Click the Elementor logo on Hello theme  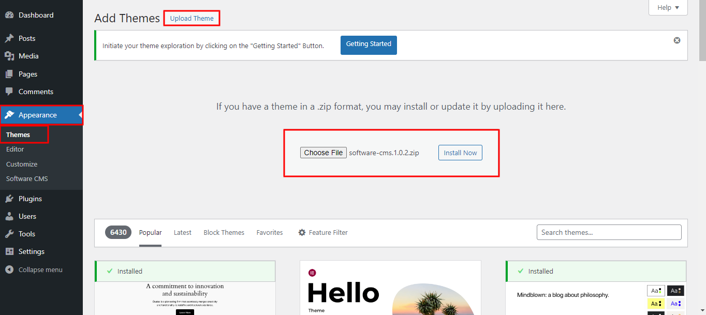click(x=312, y=273)
